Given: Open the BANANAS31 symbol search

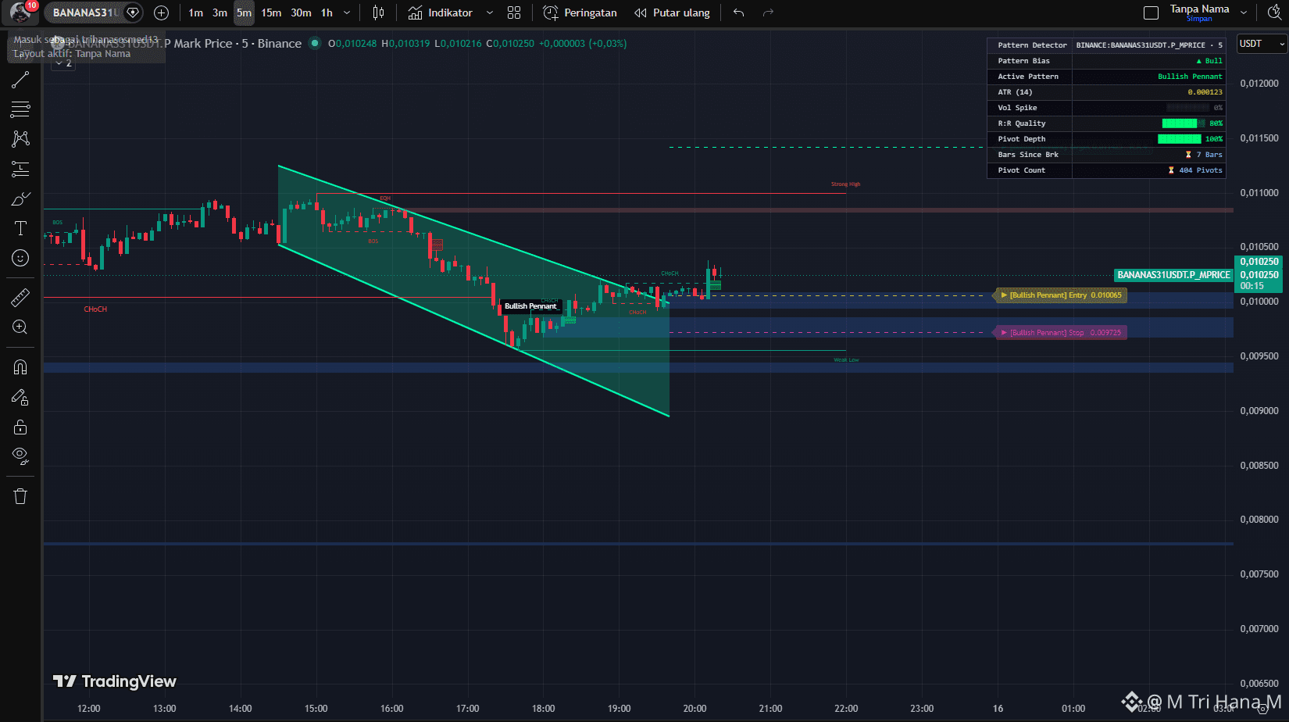Looking at the screenshot, I should click(84, 13).
